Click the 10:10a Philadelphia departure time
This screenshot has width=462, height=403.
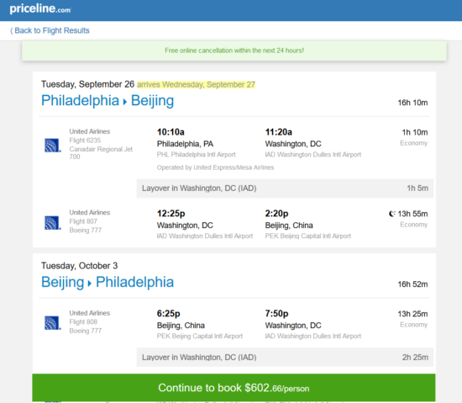[x=171, y=132]
